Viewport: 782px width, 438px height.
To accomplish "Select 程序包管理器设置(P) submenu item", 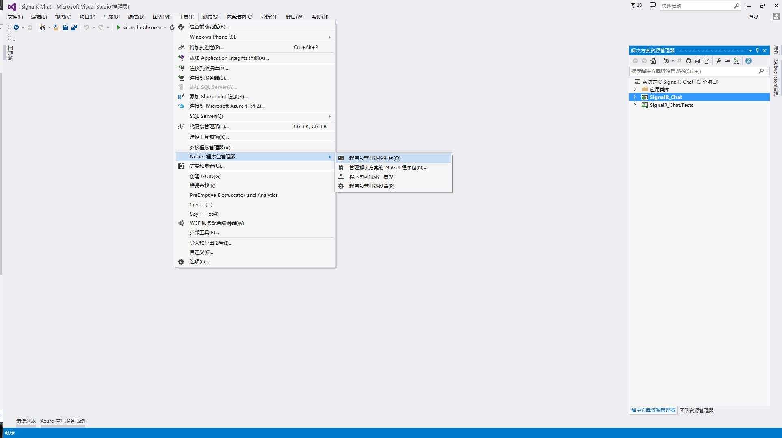I will [x=394, y=186].
